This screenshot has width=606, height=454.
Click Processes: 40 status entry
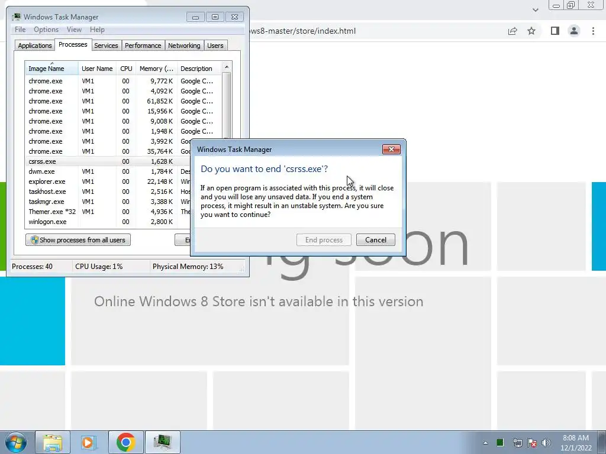32,267
